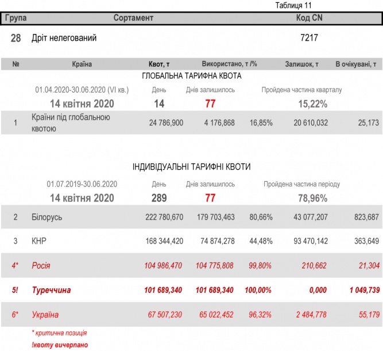Click product name 'Дріт нелегований'
This screenshot has width=383, height=351.
pos(64,39)
